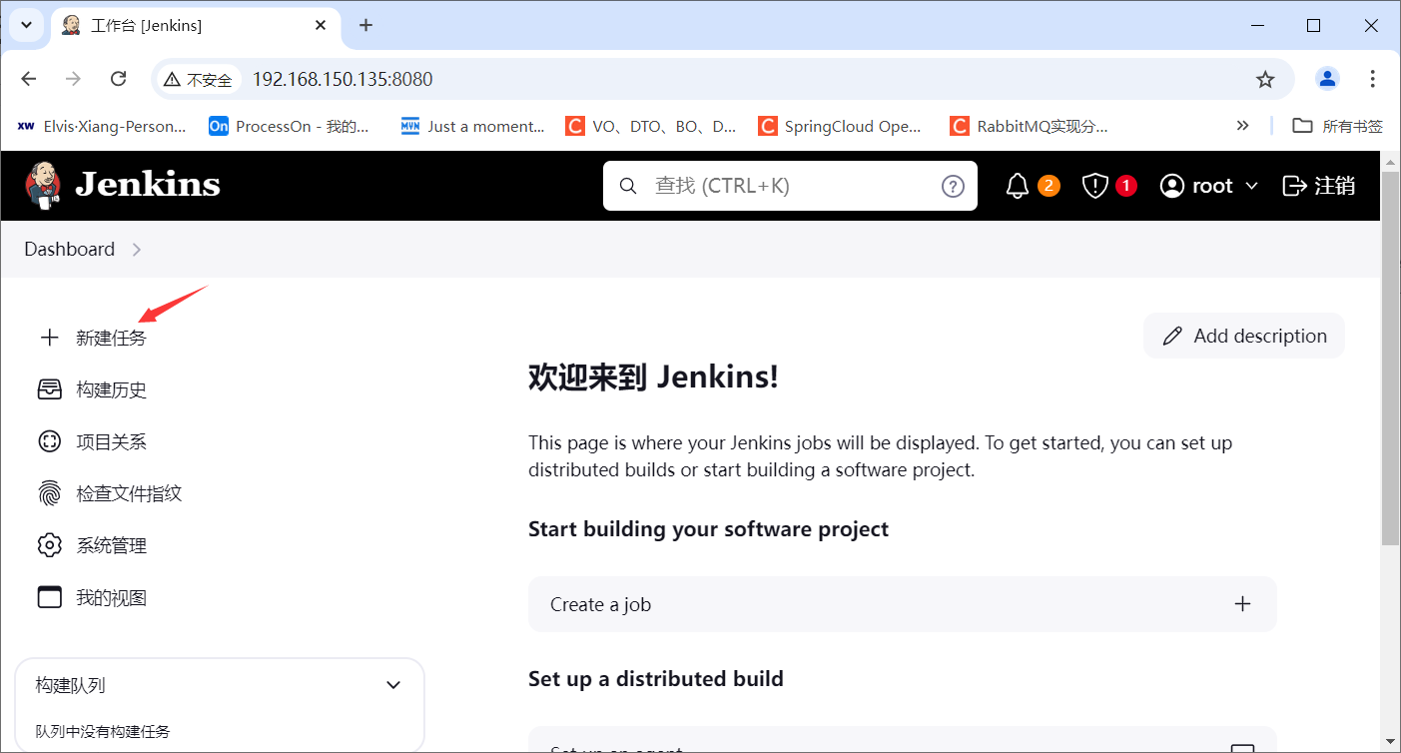Click the root username link

pyautogui.click(x=1212, y=186)
